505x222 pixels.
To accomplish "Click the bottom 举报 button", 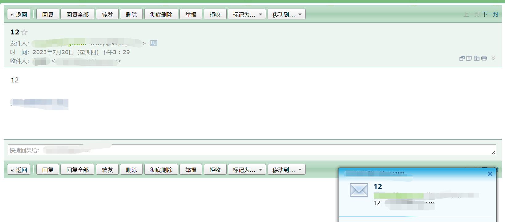I will pyautogui.click(x=191, y=169).
